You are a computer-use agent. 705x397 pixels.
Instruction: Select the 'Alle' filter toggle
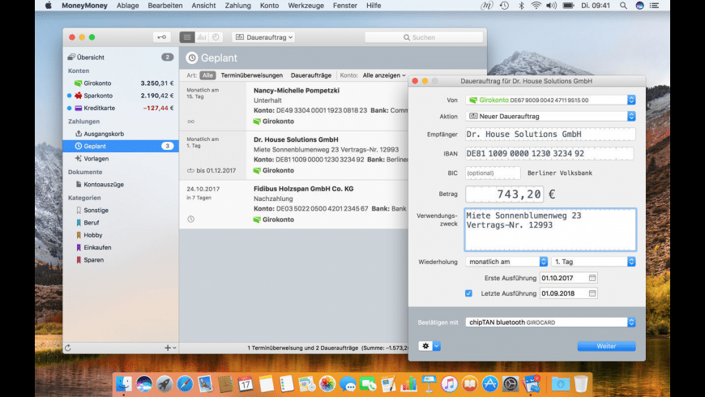click(x=208, y=75)
